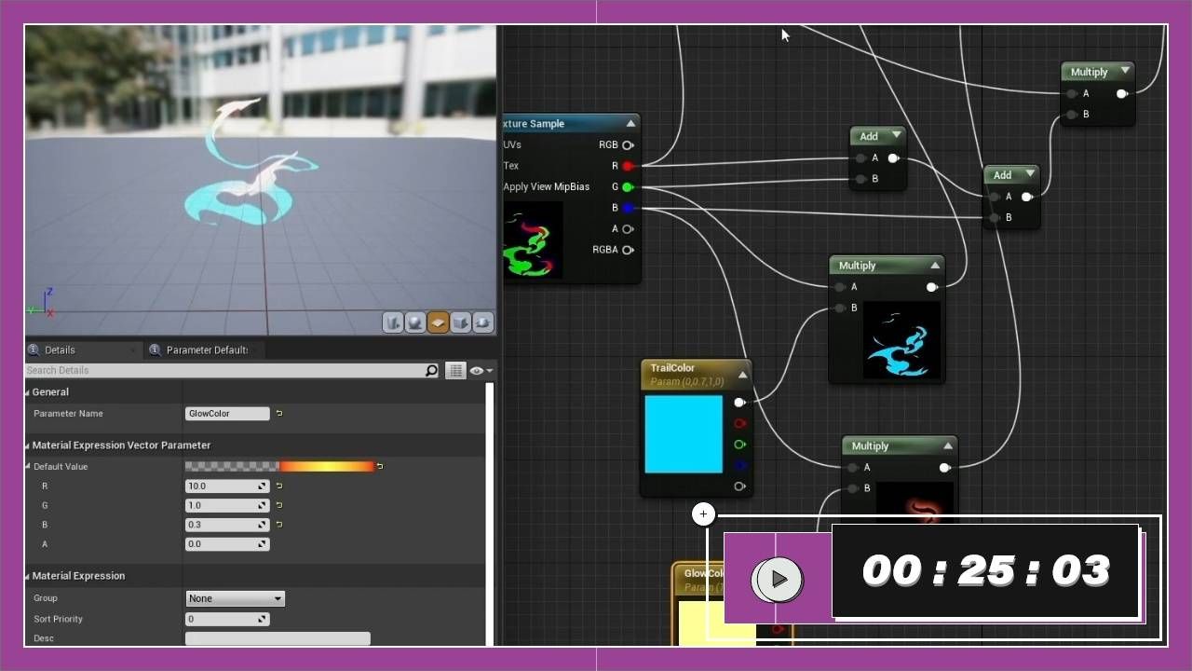This screenshot has width=1192, height=671.
Task: Click the R value field showing 10.0
Action: (x=227, y=486)
